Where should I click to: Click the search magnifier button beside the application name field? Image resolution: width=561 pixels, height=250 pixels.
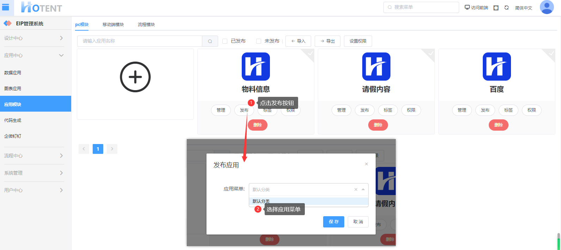[210, 41]
